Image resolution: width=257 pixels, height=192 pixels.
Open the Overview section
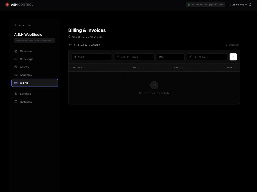(x=35, y=51)
